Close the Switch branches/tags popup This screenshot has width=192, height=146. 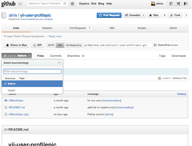tap(59, 63)
